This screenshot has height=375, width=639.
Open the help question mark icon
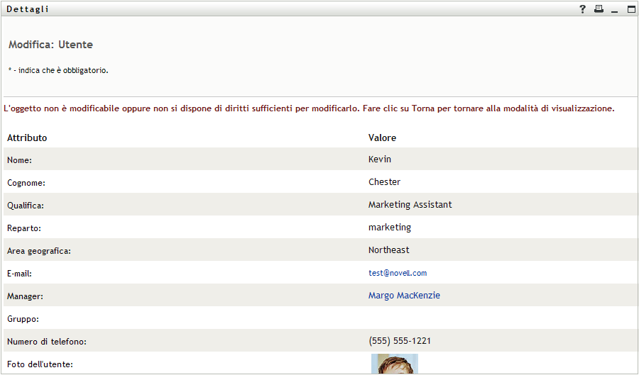pos(583,9)
